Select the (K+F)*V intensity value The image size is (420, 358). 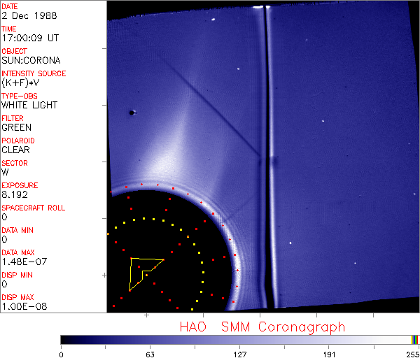click(20, 83)
